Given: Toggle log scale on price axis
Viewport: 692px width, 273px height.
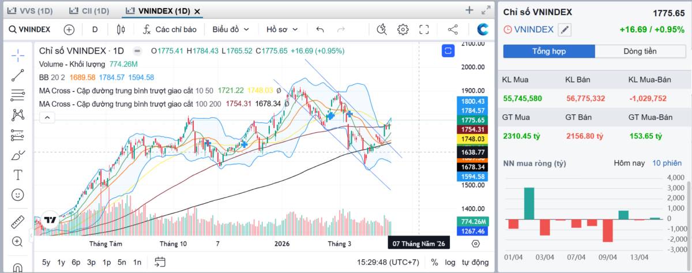Looking at the screenshot, I should pos(450,262).
